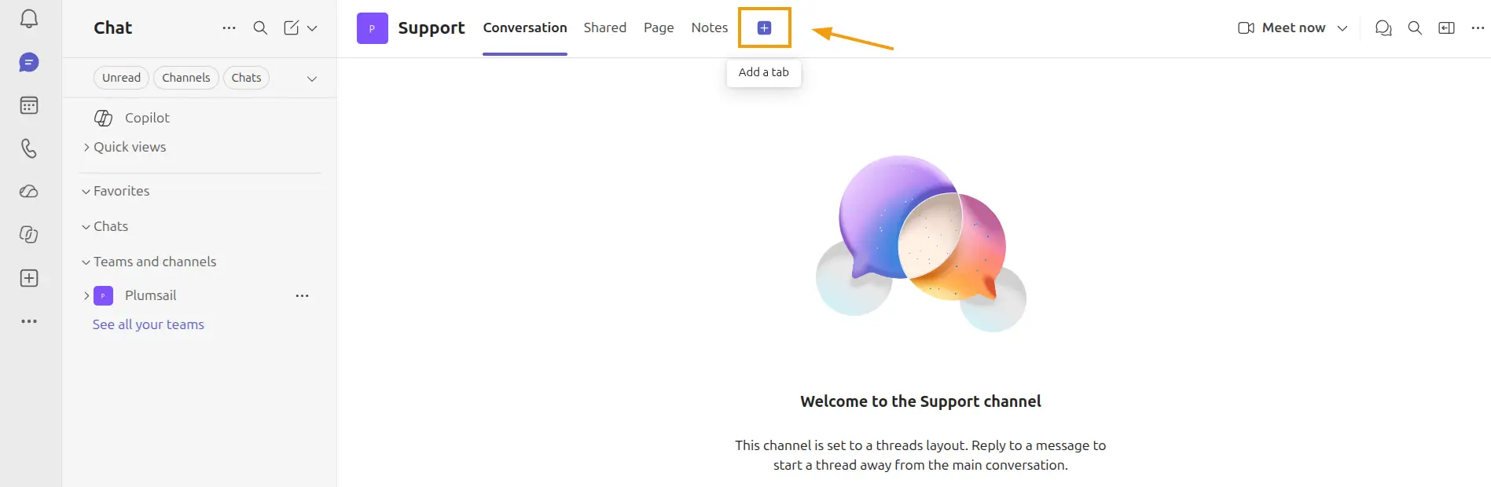Switch to the Notes tab
This screenshot has width=1491, height=487.
coord(710,27)
